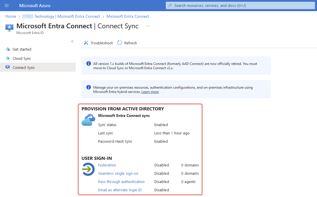The height and width of the screenshot is (197, 317).
Task: Open Pass-through authentication link
Action: [121, 182]
